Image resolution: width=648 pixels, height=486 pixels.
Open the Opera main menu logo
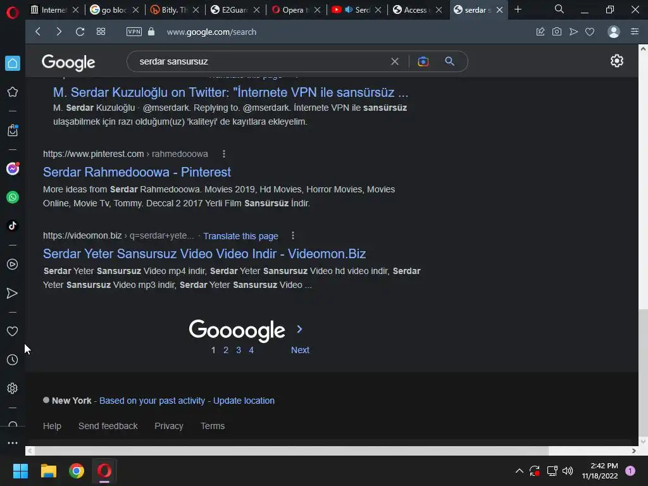click(x=13, y=13)
